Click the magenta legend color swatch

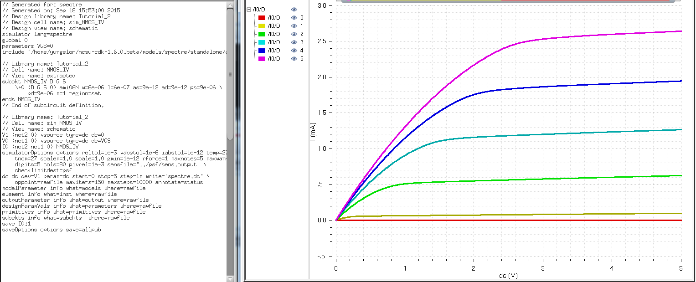pyautogui.click(x=262, y=59)
